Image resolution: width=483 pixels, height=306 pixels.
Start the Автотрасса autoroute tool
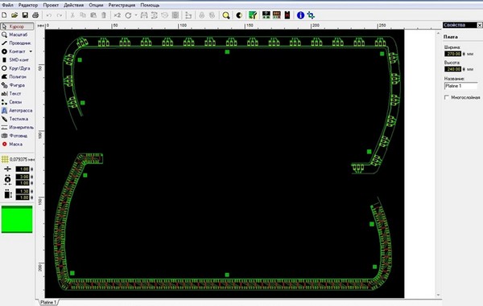pos(17,110)
